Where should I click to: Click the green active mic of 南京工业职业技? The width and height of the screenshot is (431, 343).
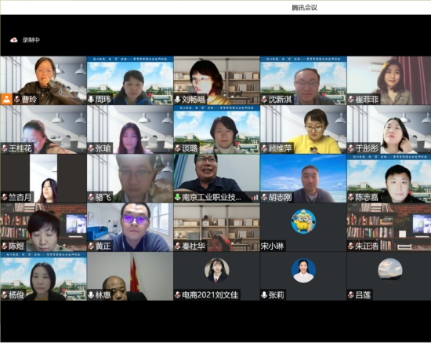point(178,197)
